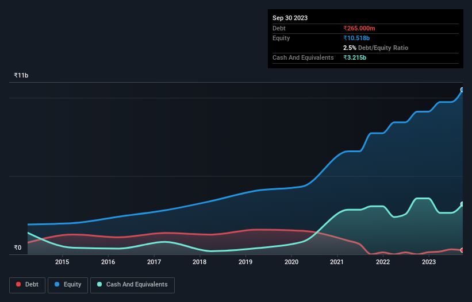The width and height of the screenshot is (472, 302).
Task: Click the ₹265.000m debt value
Action: point(359,28)
